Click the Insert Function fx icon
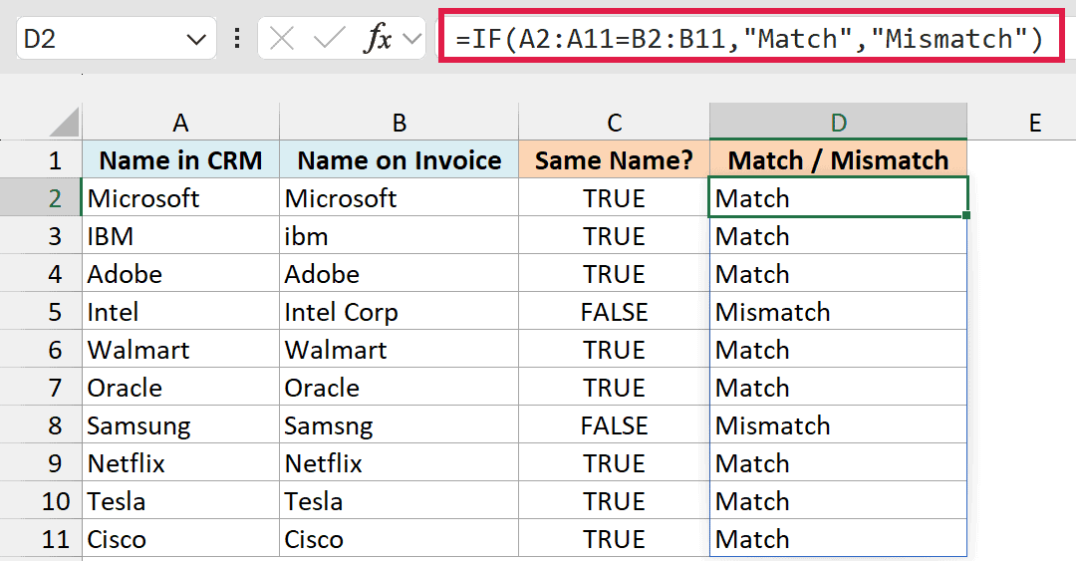Viewport: 1076px width, 561px height. (x=378, y=39)
